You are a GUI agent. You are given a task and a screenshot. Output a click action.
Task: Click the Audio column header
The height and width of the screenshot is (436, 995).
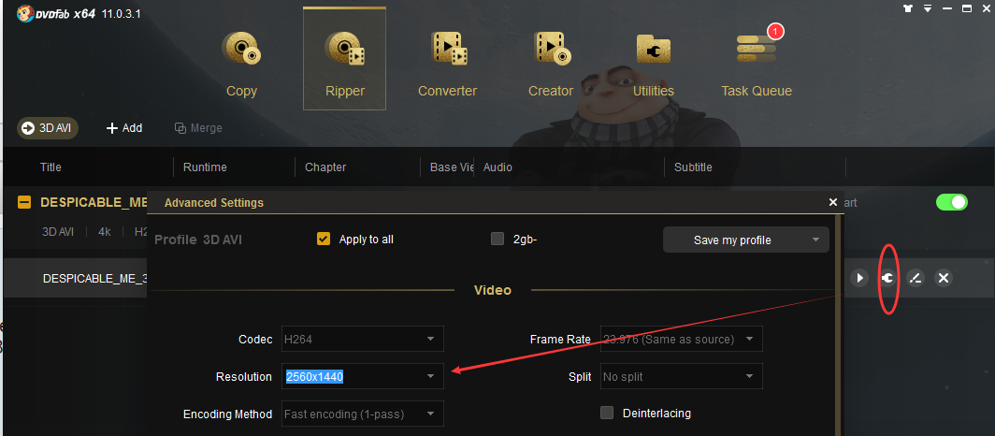(497, 167)
